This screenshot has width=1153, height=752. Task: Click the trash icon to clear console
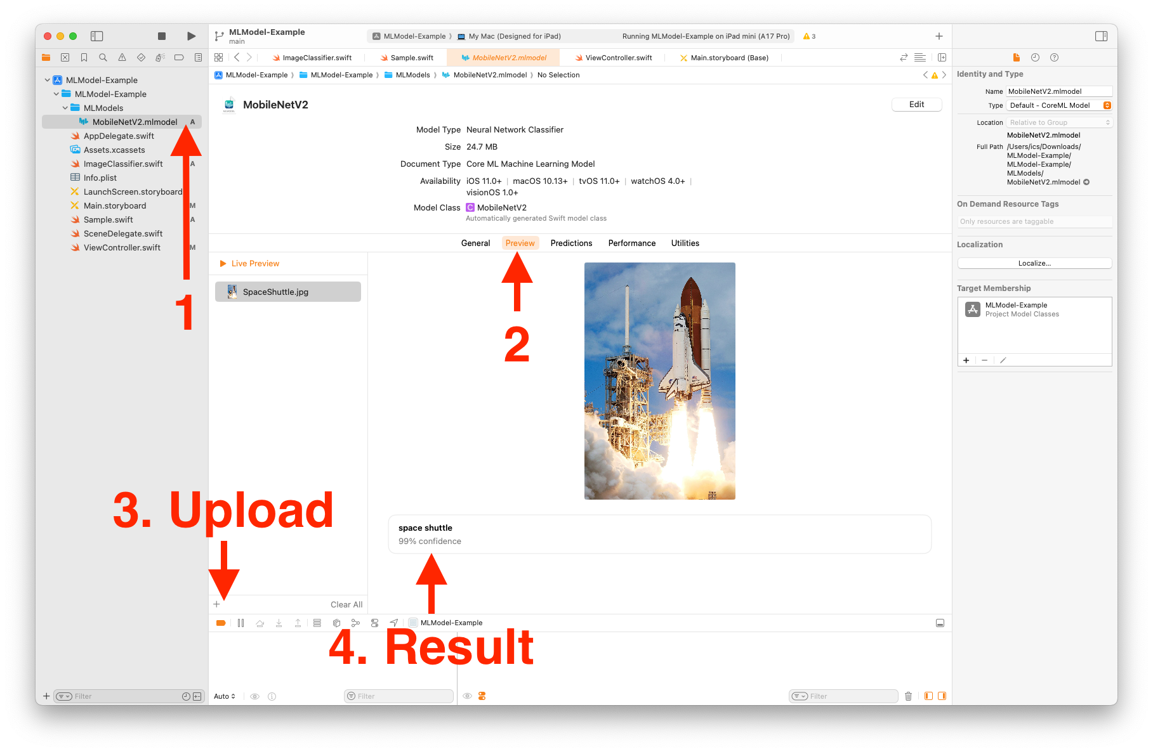[908, 696]
